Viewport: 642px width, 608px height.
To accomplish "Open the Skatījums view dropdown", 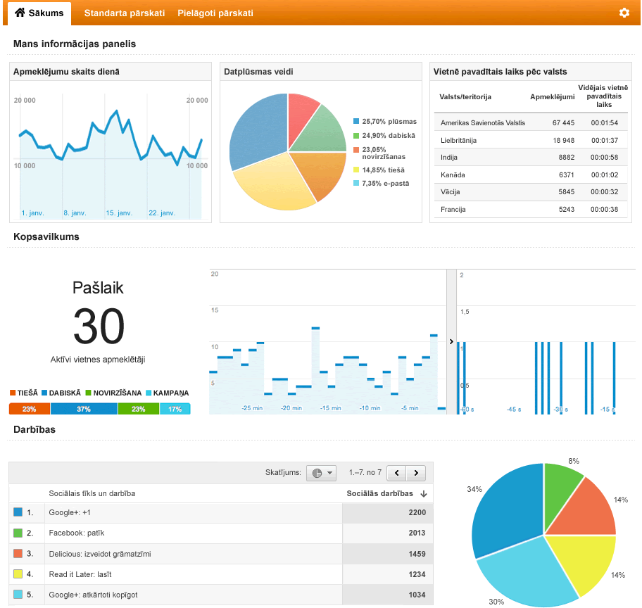I will [x=322, y=473].
